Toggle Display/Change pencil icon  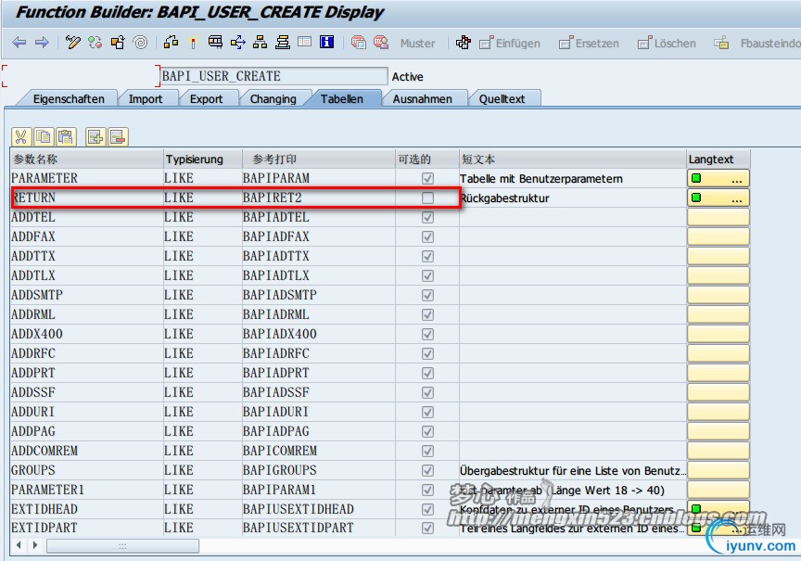73,43
